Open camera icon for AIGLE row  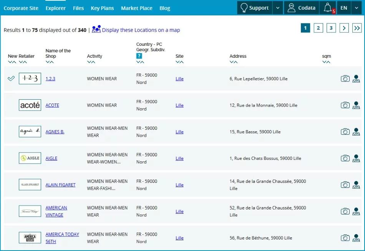[x=345, y=158]
